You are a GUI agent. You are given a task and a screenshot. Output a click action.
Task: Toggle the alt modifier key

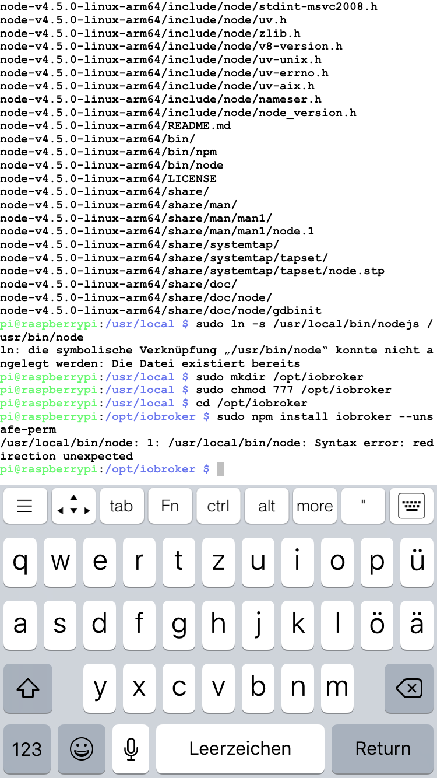pyautogui.click(x=266, y=506)
